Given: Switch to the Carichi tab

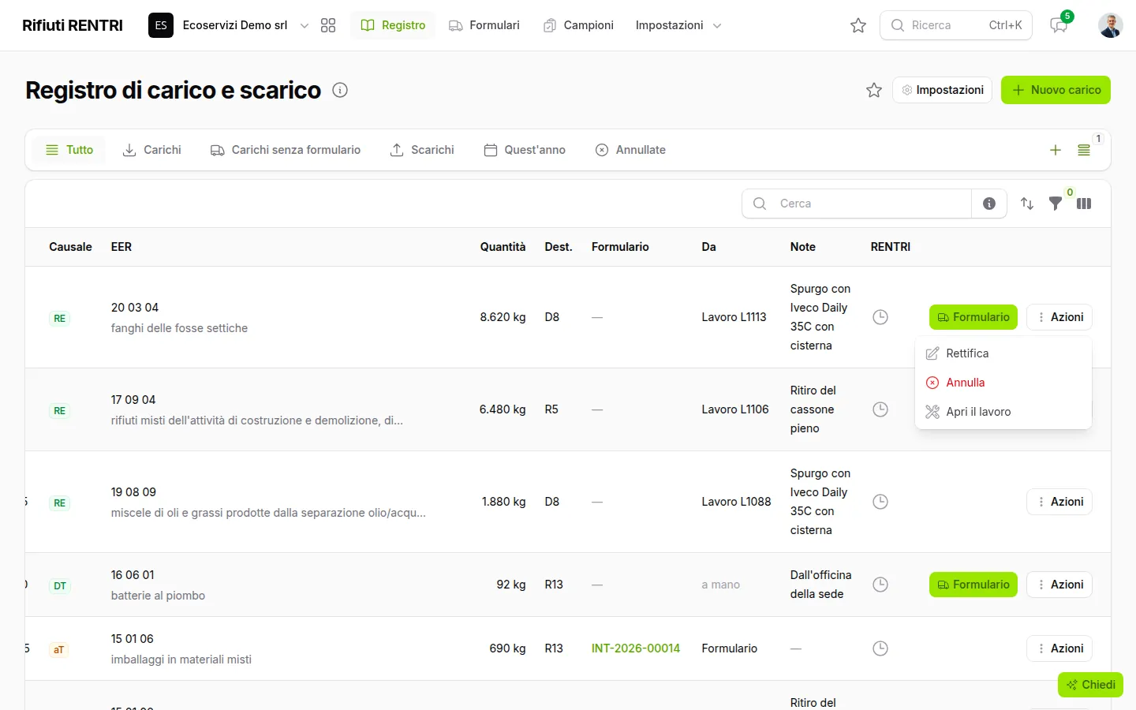Looking at the screenshot, I should [x=152, y=150].
